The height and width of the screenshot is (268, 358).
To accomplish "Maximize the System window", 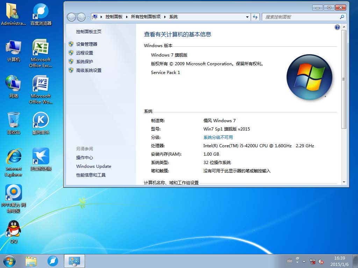I will [329, 8].
